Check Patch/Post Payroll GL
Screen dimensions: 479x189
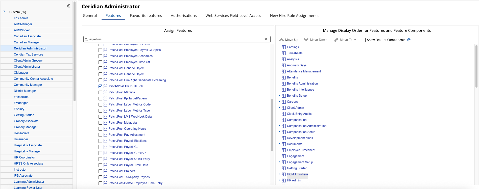(x=100, y=147)
